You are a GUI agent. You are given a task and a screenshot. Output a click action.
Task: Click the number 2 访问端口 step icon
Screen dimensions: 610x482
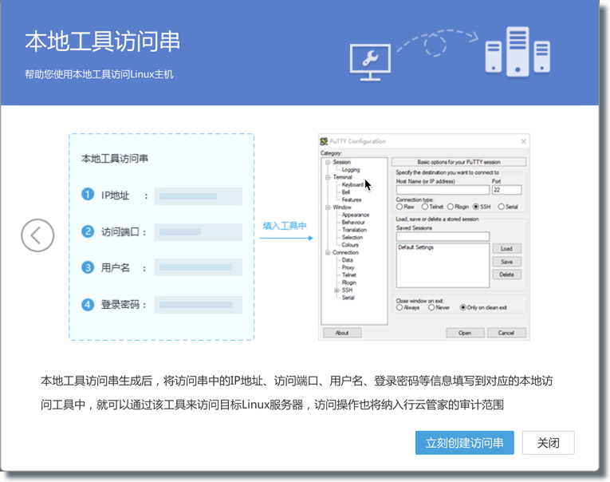coord(88,231)
